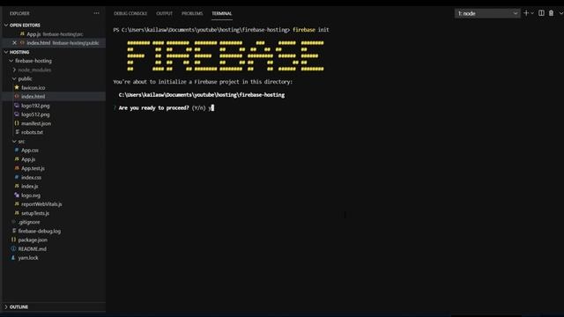This screenshot has width=564, height=317.
Task: Open index.css file
Action: click(x=32, y=177)
